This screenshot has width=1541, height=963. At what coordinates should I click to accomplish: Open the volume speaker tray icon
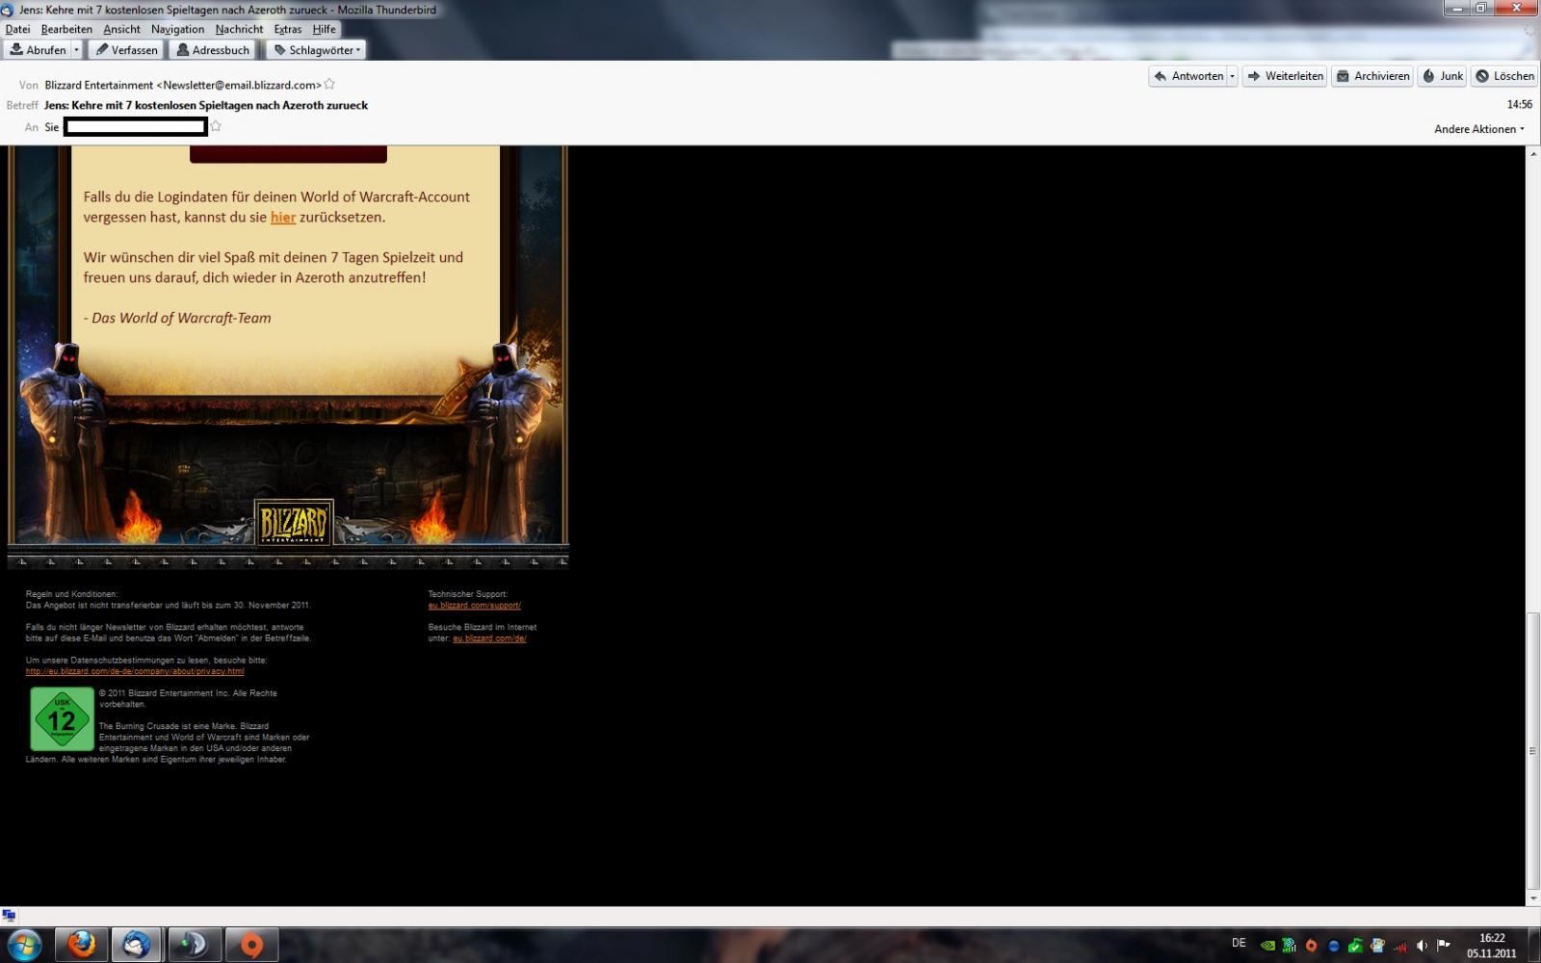(1422, 946)
